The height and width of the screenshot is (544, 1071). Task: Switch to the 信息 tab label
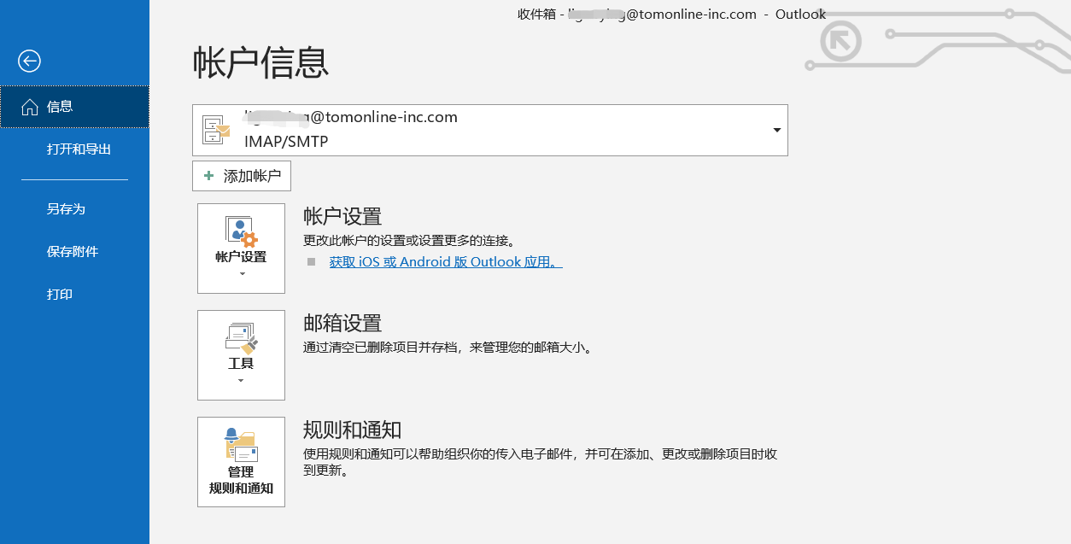pos(60,107)
